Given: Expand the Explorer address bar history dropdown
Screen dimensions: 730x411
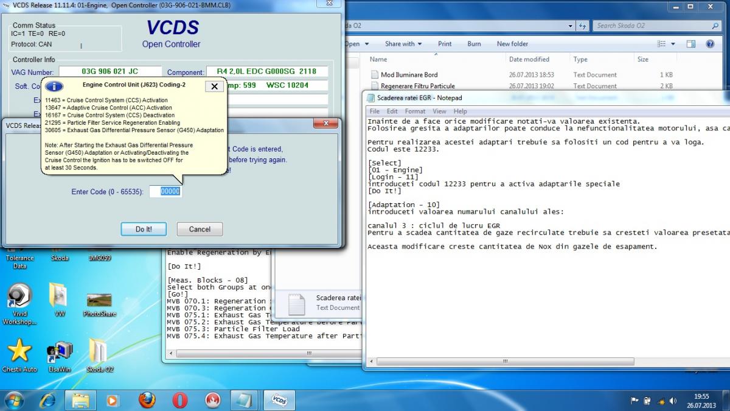Looking at the screenshot, I should click(x=570, y=26).
